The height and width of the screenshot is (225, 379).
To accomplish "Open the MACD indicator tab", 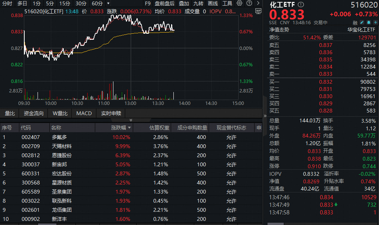I will (84, 113).
